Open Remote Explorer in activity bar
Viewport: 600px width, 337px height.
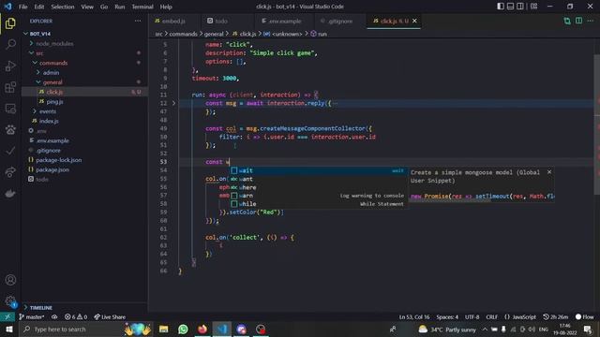[10, 109]
